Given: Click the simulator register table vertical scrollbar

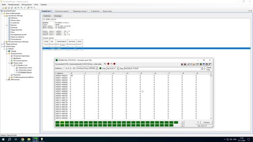Looking at the screenshot, I should click(211, 96).
